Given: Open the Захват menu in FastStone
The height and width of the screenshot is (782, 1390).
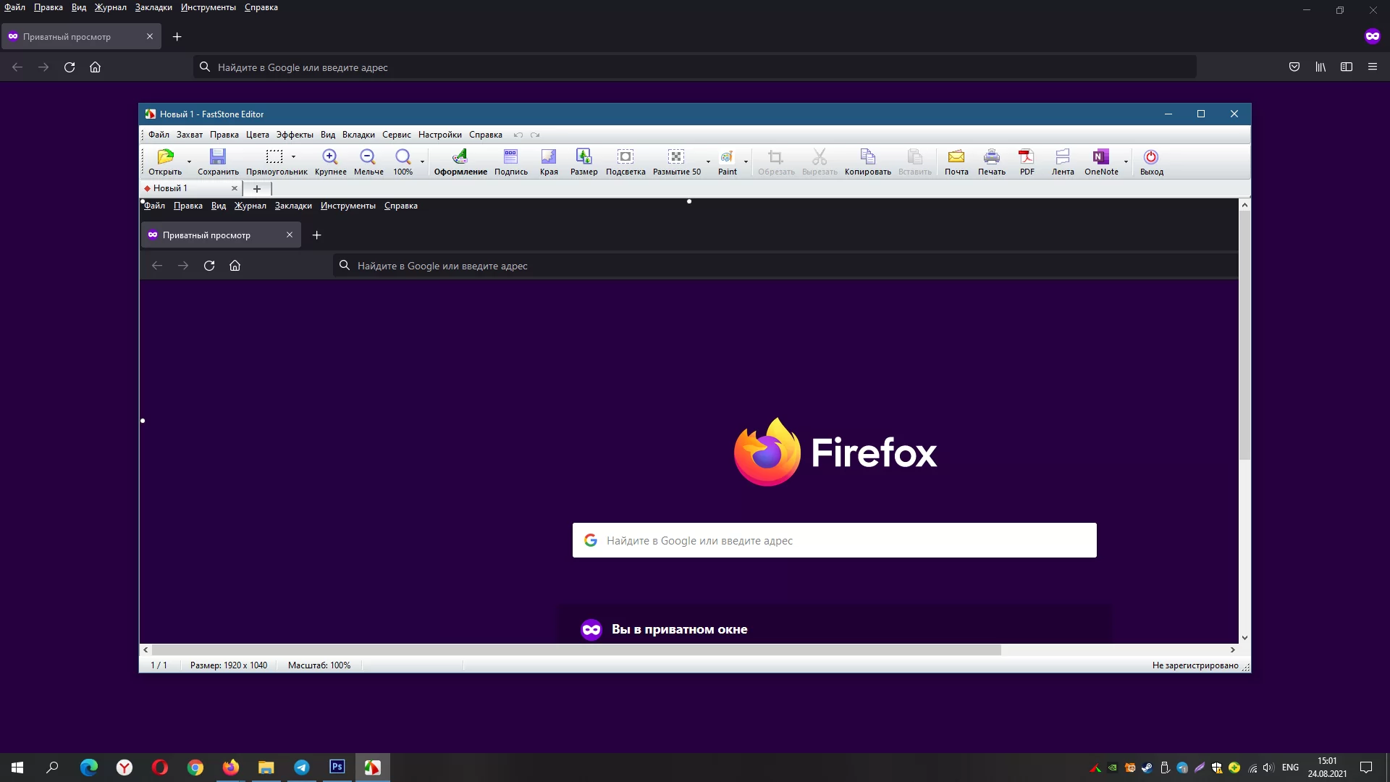Looking at the screenshot, I should point(190,135).
